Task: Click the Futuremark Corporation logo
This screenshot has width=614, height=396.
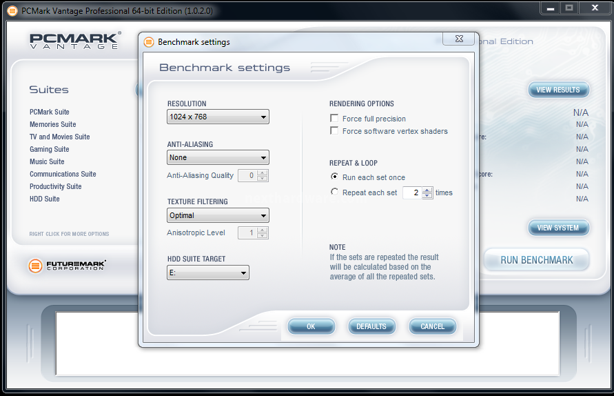Action: coord(67,266)
